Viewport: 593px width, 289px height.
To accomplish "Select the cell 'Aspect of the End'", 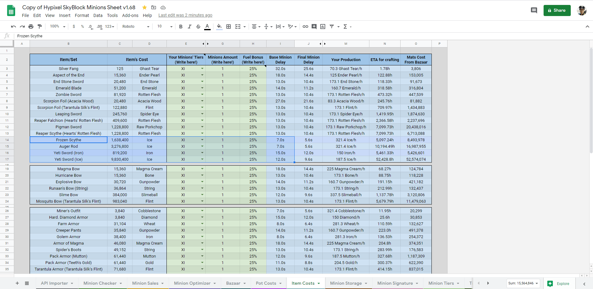I will tap(69, 75).
